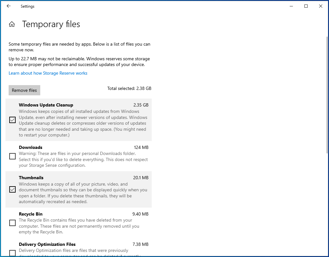Screen dimensions: 329x257
Task: Select the Recycle Bin item title
Action: click(x=31, y=214)
